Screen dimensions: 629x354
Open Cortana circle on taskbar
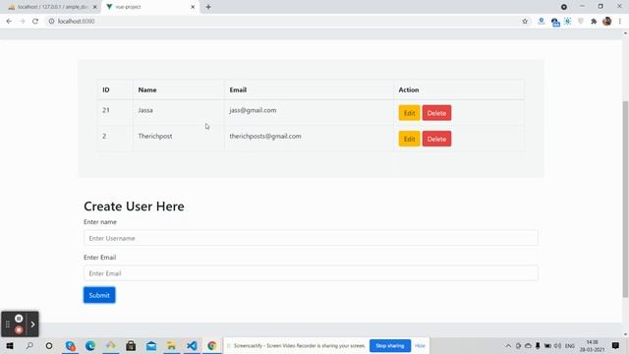[49, 345]
